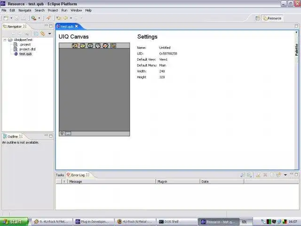Maximize the Navigator view
The image size is (301, 226).
tap(51, 26)
